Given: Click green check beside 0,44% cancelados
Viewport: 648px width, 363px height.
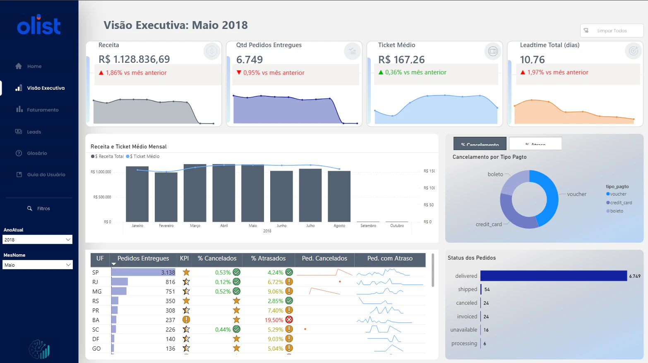Looking at the screenshot, I should pos(237,329).
